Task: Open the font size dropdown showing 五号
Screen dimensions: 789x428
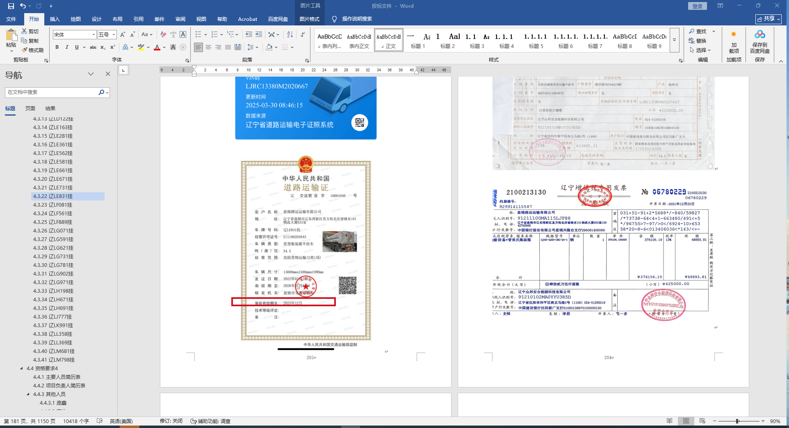Action: (114, 35)
